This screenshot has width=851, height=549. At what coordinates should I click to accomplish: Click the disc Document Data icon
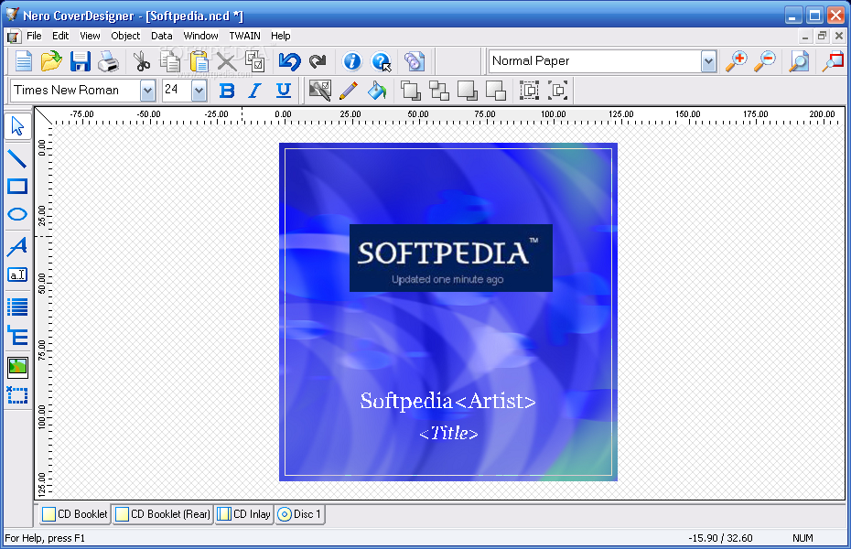point(415,61)
